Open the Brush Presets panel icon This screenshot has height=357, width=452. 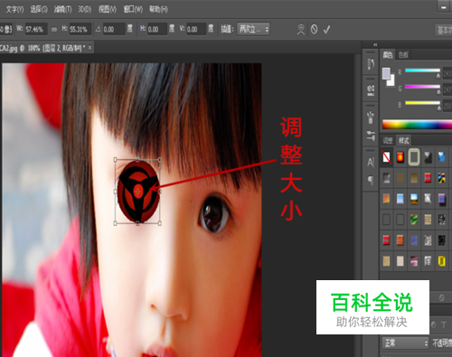tap(371, 117)
